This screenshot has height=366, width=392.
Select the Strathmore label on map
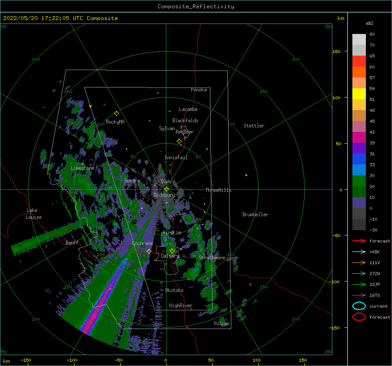point(212,258)
